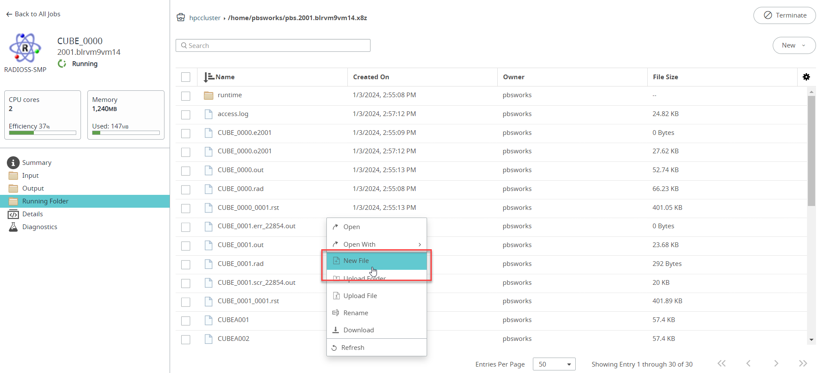This screenshot has width=819, height=373.
Task: Click the Diagnostics flask icon
Action: tap(13, 227)
